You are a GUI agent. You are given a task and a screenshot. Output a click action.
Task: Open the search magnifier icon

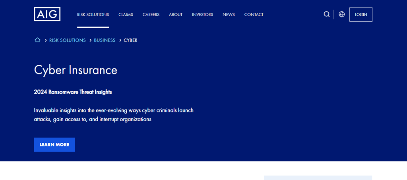327,15
